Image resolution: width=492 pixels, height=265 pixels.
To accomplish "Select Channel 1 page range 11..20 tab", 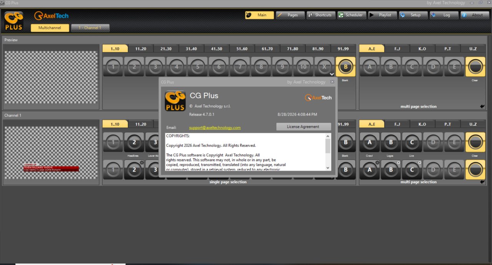I will pos(140,124).
